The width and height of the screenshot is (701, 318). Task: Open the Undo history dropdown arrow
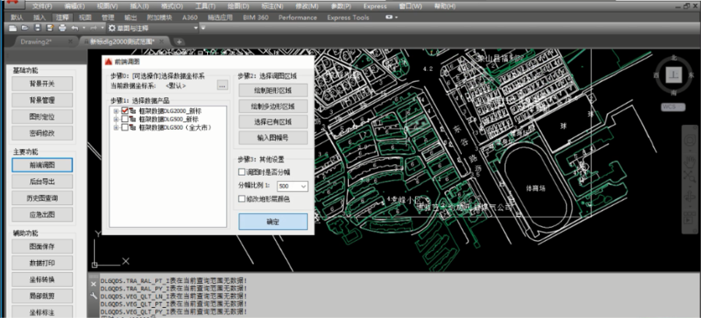point(83,28)
